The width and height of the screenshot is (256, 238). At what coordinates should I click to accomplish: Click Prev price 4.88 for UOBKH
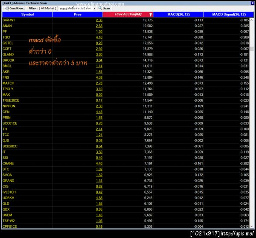pos(99,198)
